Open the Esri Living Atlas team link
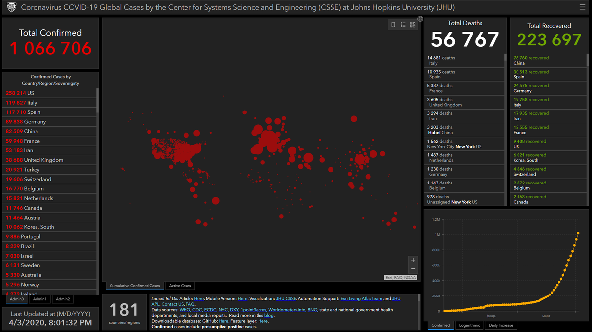 pyautogui.click(x=362, y=298)
